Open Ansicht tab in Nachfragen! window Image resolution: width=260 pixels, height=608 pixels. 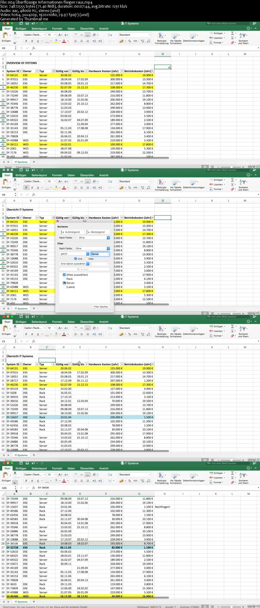104,469
